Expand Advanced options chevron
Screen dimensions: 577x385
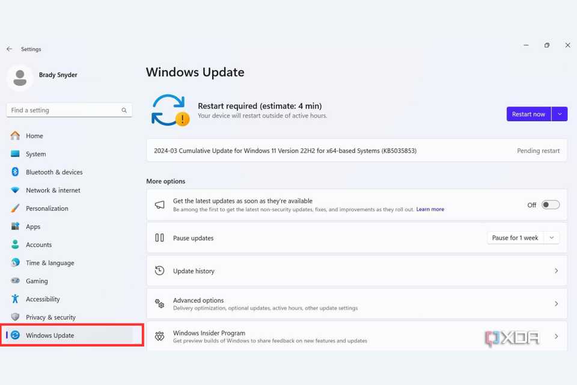tap(557, 304)
